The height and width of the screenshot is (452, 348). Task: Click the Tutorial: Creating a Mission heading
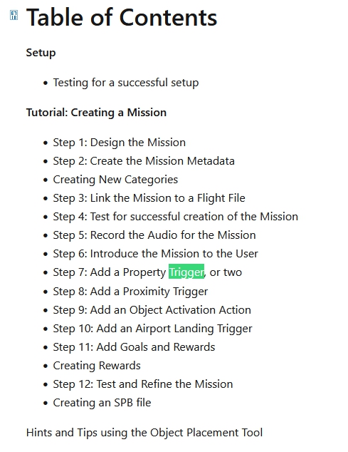(96, 113)
